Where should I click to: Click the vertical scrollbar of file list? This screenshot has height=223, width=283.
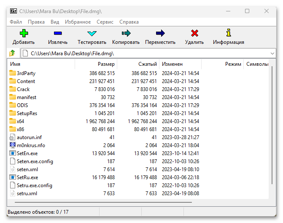click(272, 125)
